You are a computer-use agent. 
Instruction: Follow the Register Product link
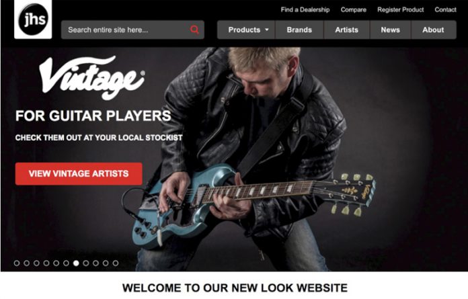tap(401, 10)
